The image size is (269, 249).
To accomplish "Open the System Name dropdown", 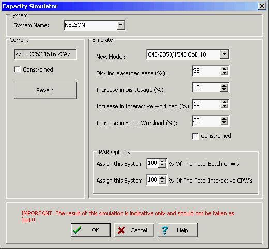I will 121,25.
